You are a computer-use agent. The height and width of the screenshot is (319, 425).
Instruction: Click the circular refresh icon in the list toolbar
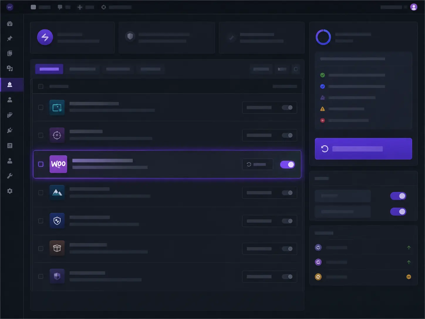(296, 69)
